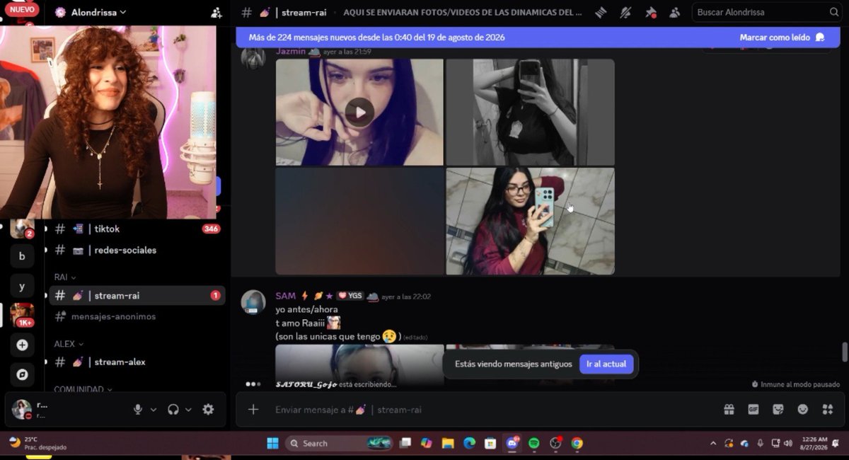The width and height of the screenshot is (849, 460).
Task: Show hidden system tray icons
Action: pyautogui.click(x=712, y=443)
